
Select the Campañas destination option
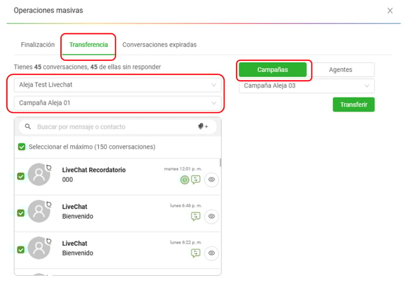click(272, 70)
